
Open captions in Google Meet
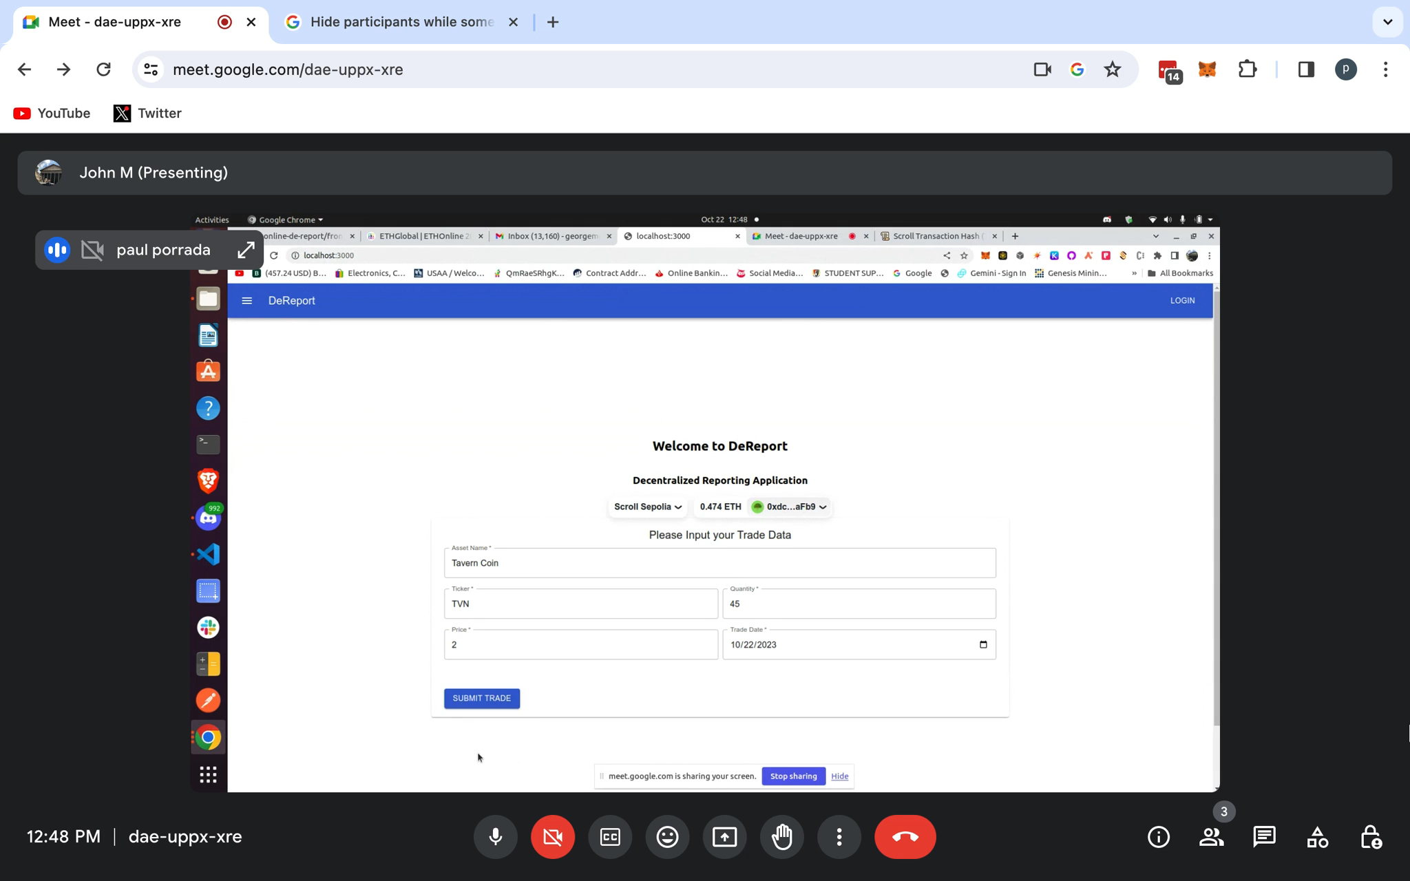pyautogui.click(x=609, y=837)
